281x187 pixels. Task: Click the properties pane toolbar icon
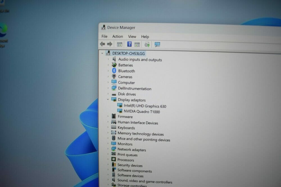(x=137, y=44)
